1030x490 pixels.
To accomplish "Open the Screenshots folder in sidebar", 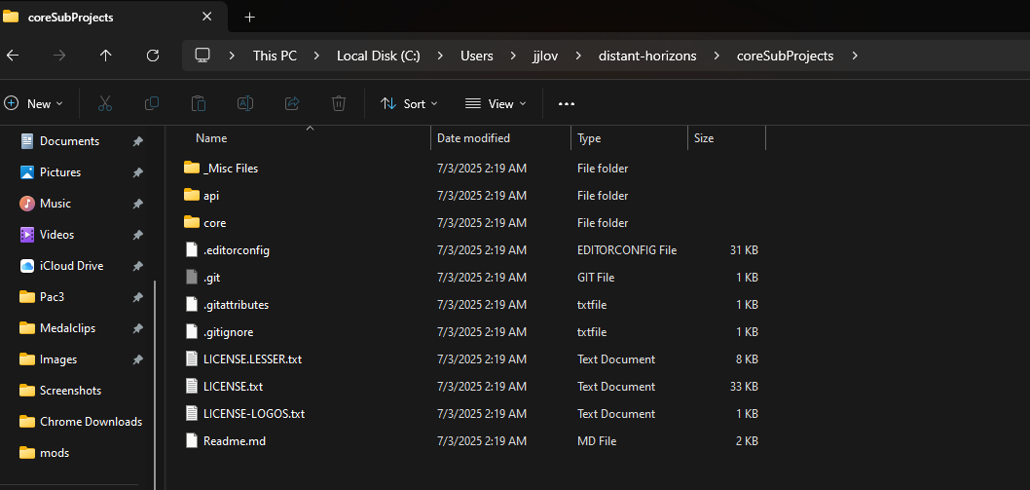I will click(70, 391).
